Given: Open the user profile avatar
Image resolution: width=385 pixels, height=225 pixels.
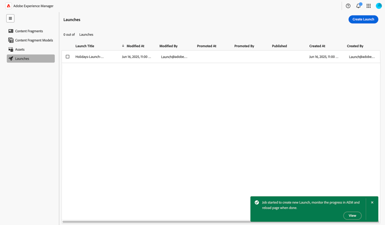Looking at the screenshot, I should coord(379,6).
